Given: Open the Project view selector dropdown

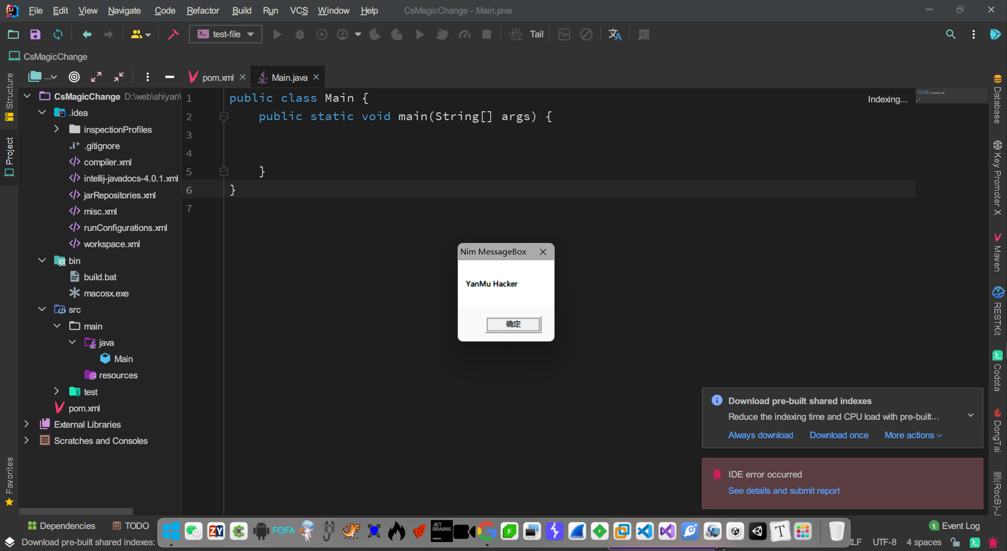Looking at the screenshot, I should [x=42, y=77].
